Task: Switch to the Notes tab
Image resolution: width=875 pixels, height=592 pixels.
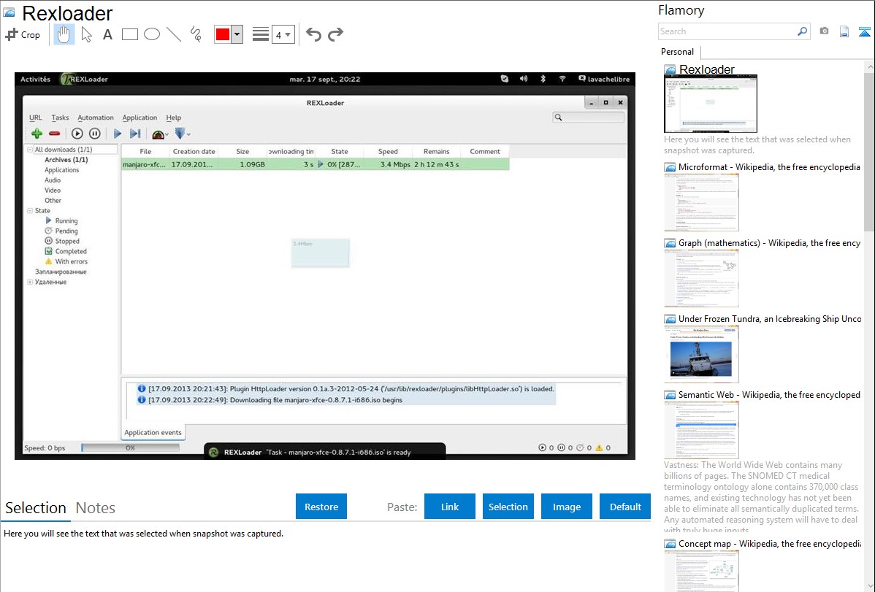Action: pyautogui.click(x=96, y=508)
